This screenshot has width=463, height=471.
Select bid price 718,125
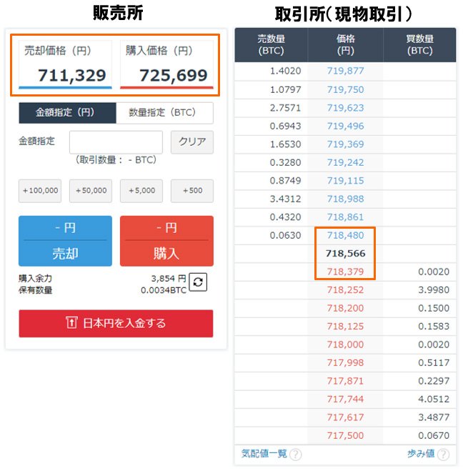[x=345, y=326]
